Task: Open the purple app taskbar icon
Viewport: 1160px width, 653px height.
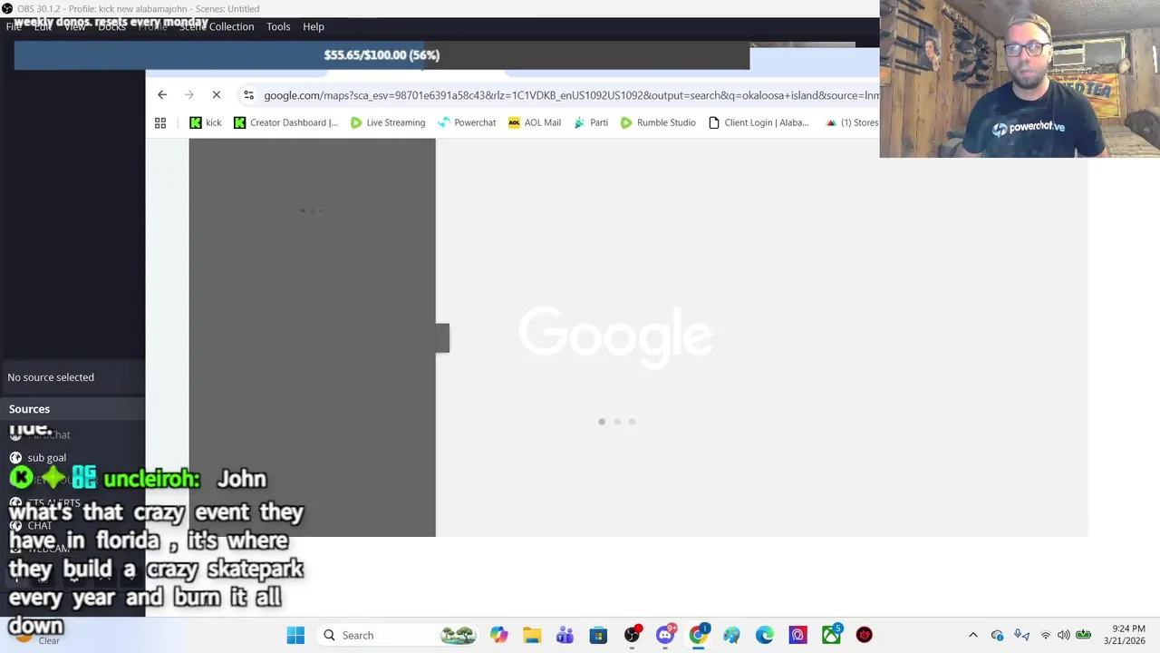Action: click(x=797, y=635)
